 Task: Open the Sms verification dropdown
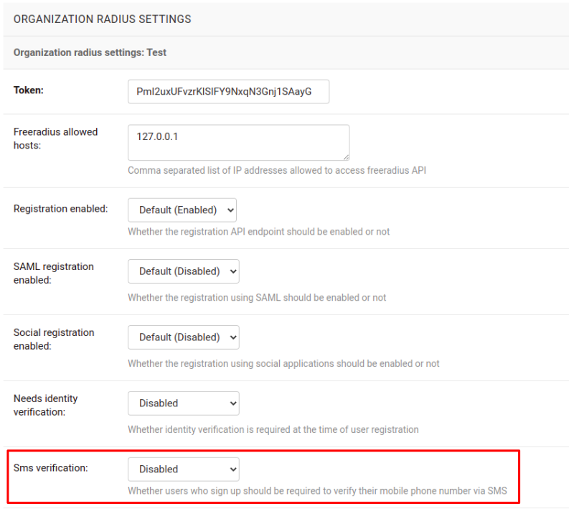(x=183, y=469)
